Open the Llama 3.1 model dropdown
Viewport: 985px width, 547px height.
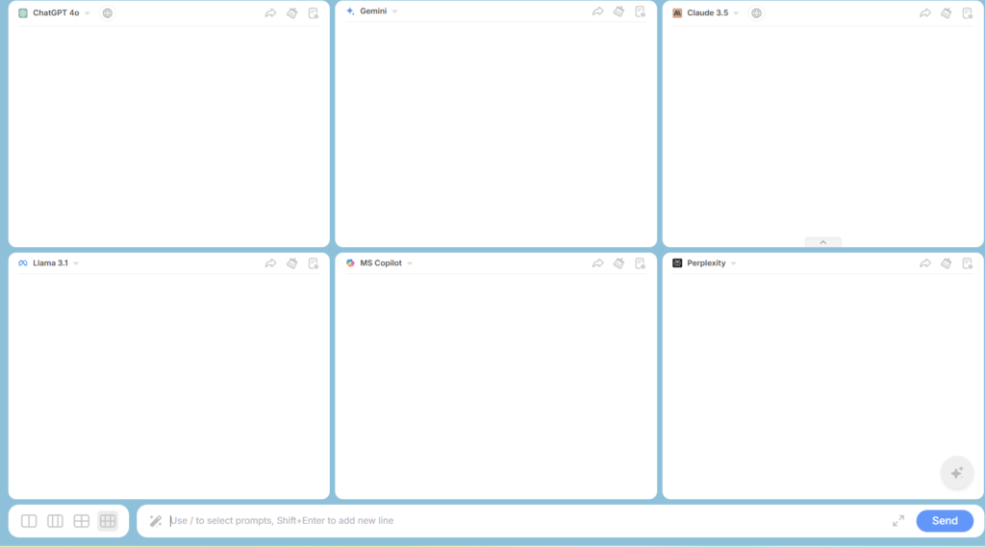coord(76,263)
